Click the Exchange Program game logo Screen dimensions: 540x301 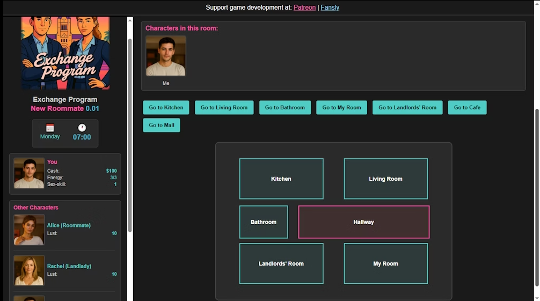[65, 54]
